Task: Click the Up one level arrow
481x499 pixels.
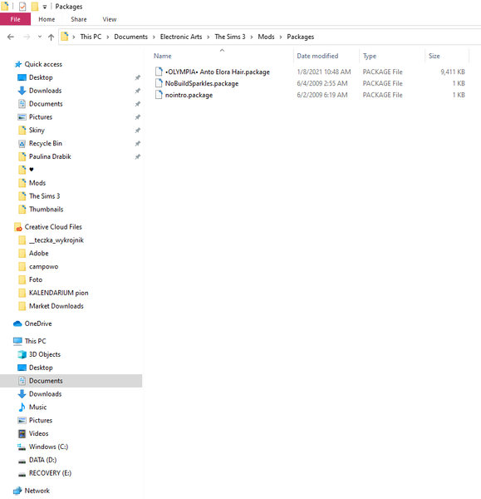Action: coord(51,37)
